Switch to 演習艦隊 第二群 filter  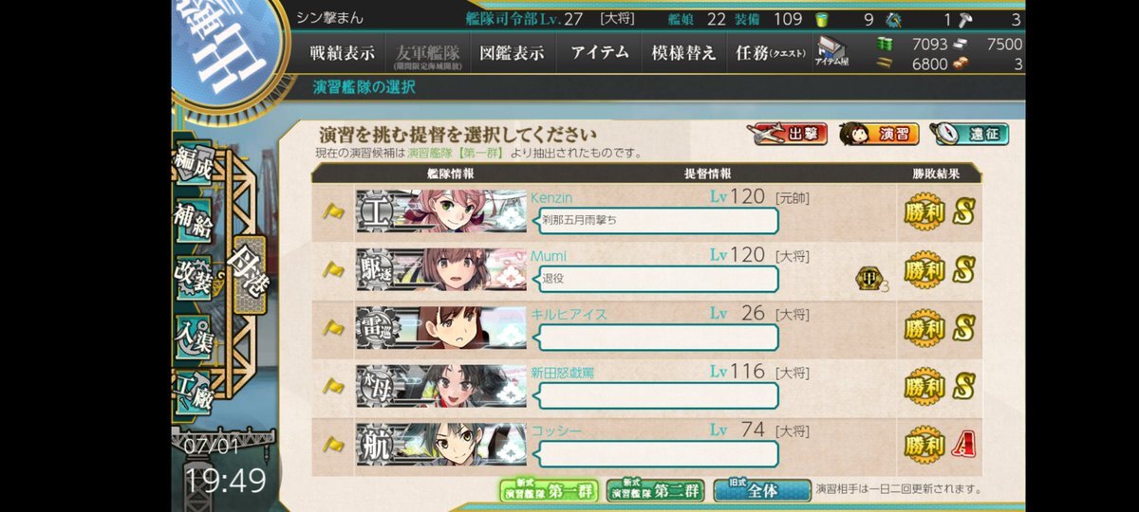tap(655, 490)
